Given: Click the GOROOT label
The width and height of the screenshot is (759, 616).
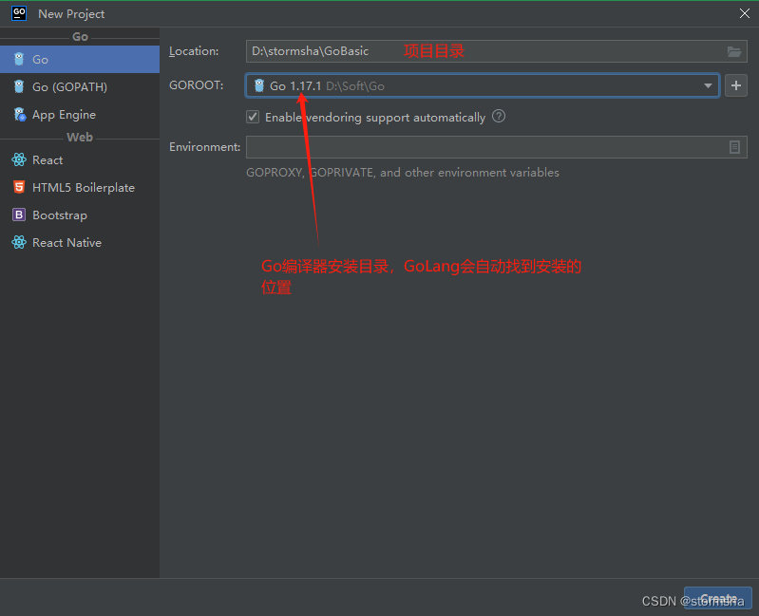Looking at the screenshot, I should pos(196,85).
